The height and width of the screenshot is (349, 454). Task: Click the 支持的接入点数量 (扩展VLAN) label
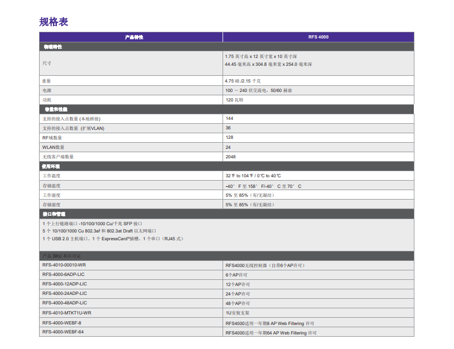click(73, 128)
